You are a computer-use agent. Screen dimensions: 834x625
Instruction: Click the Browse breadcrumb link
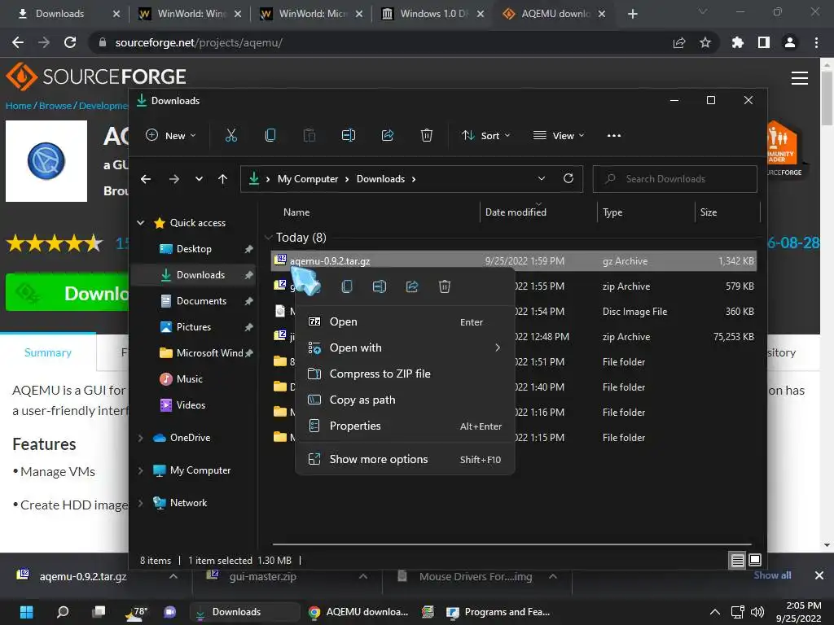coord(55,105)
